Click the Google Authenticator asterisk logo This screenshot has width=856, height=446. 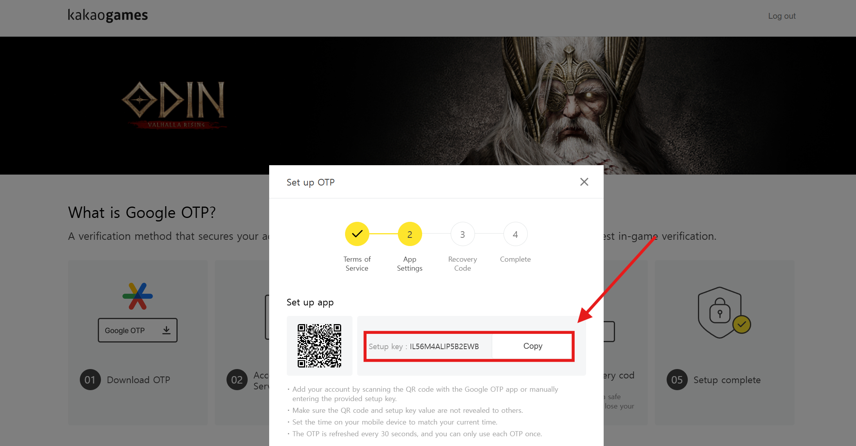[x=137, y=296]
